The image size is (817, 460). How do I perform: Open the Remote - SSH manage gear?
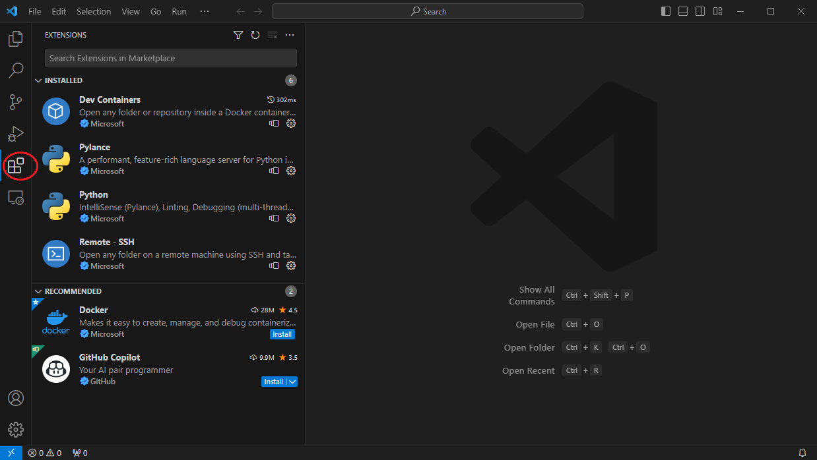tap(291, 266)
